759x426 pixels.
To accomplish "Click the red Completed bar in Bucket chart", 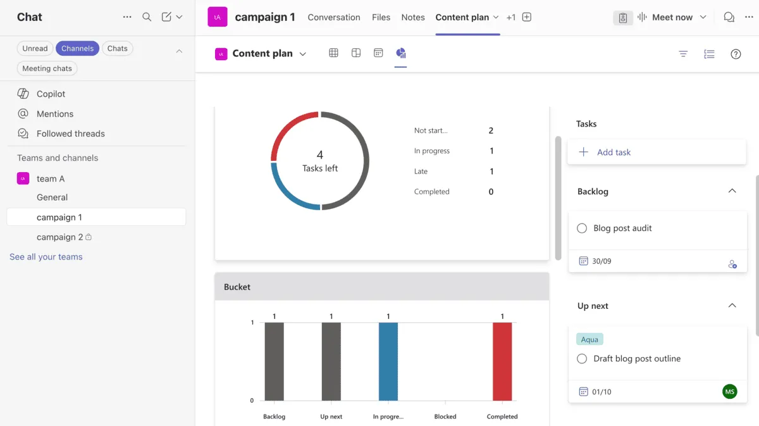I will pos(502,361).
